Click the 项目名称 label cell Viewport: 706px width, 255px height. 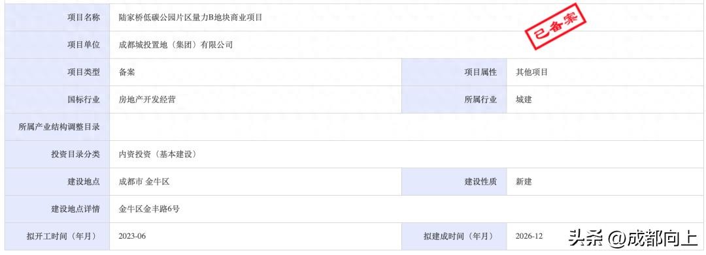pos(57,18)
